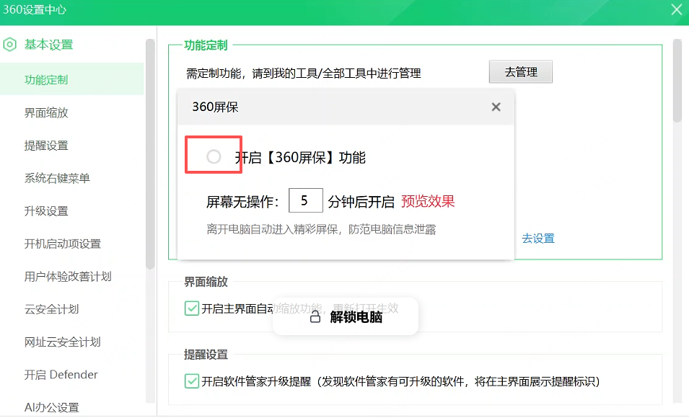689x418 pixels.
Task: Click the minutes input field showing 5
Action: point(305,200)
